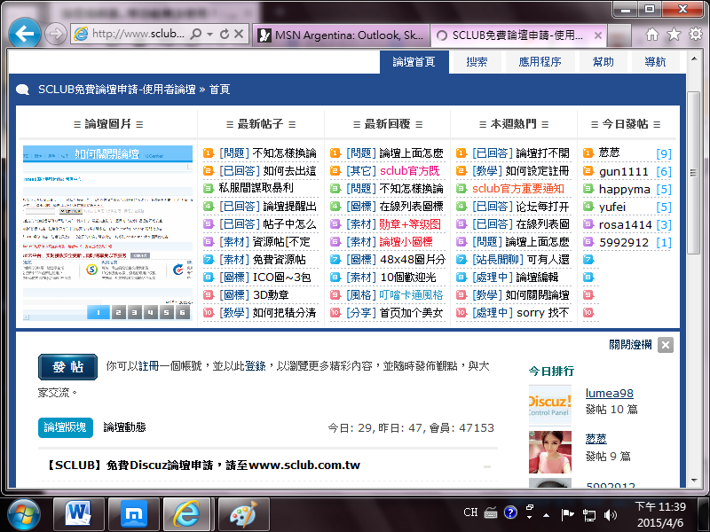Image resolution: width=710 pixels, height=532 pixels.
Task: Close the SCLUB forum tab
Action: [x=597, y=35]
